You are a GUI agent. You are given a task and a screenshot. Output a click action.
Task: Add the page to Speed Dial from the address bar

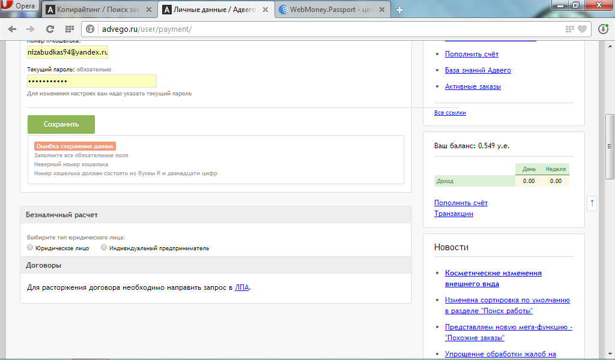[570, 29]
